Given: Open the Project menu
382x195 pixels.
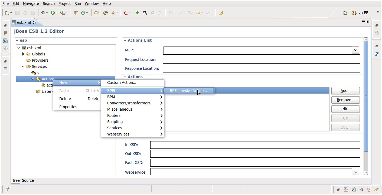Looking at the screenshot, I should coord(64,4).
